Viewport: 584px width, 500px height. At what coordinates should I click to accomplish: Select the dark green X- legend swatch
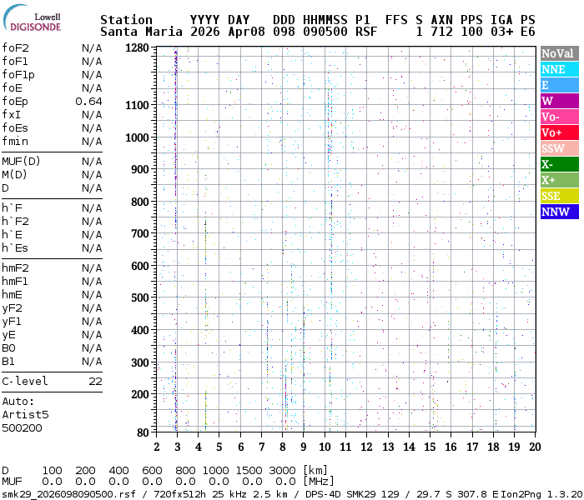[x=558, y=164]
